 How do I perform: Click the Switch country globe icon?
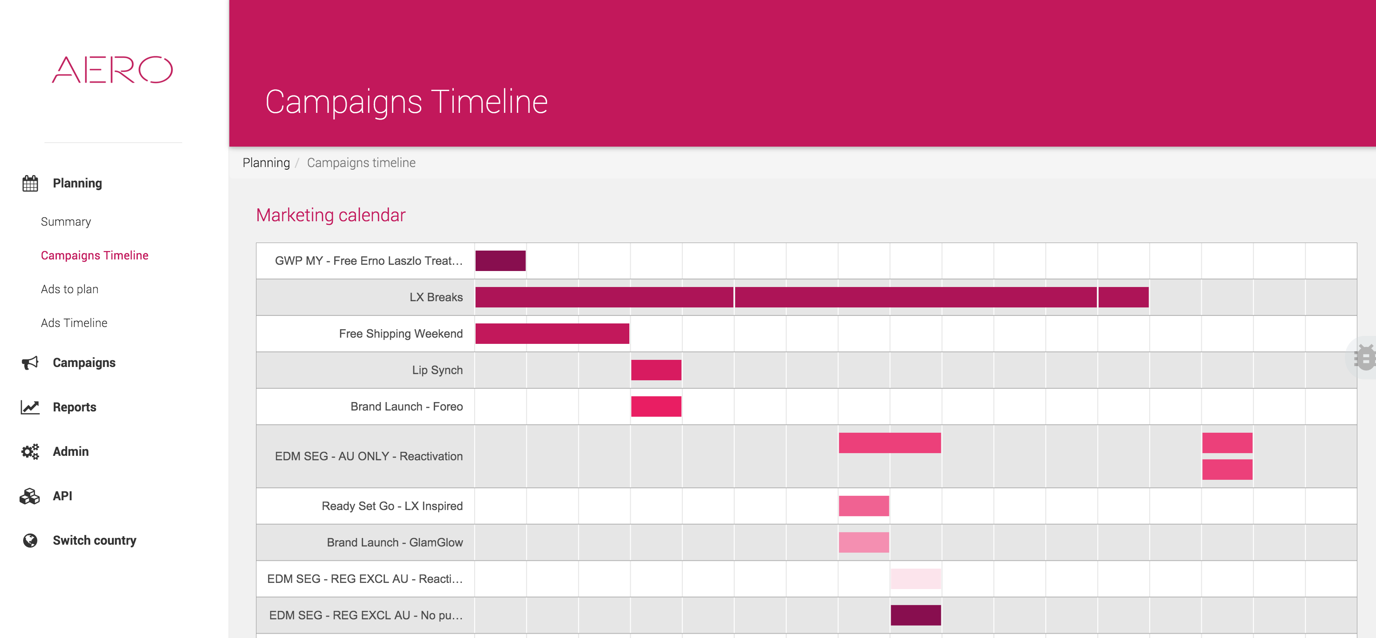coord(30,540)
